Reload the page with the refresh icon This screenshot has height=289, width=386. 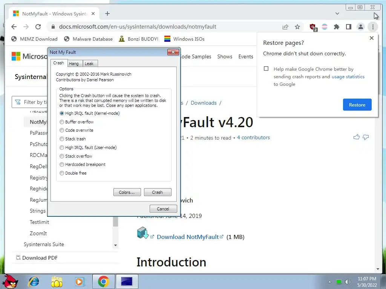click(x=38, y=27)
